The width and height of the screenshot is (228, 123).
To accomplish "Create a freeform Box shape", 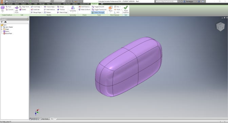I will [x=2, y=8].
